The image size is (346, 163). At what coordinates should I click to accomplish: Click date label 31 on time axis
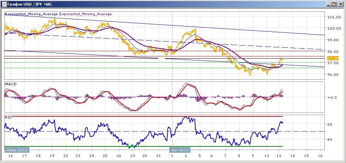click(158, 156)
